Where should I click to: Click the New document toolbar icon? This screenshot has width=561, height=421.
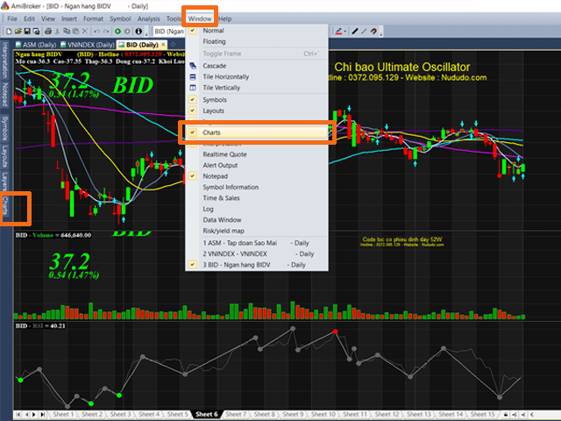tap(10, 32)
